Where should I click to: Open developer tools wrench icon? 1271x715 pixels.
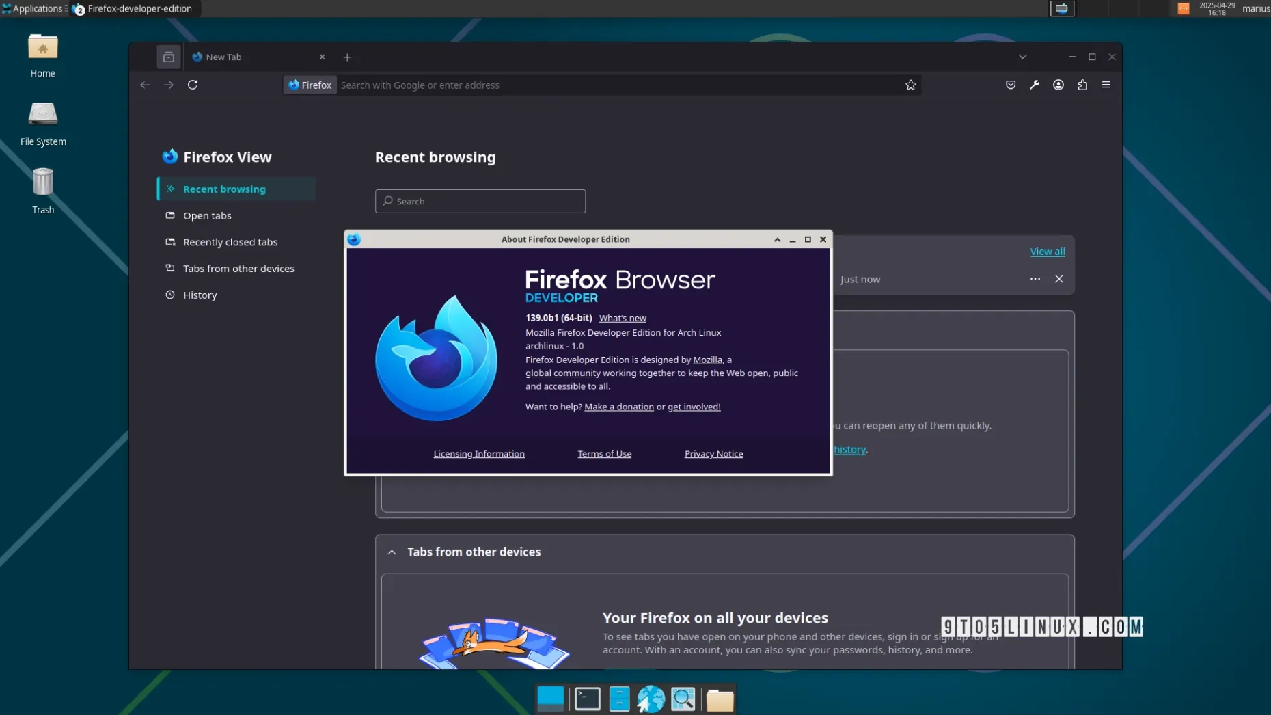click(1035, 85)
